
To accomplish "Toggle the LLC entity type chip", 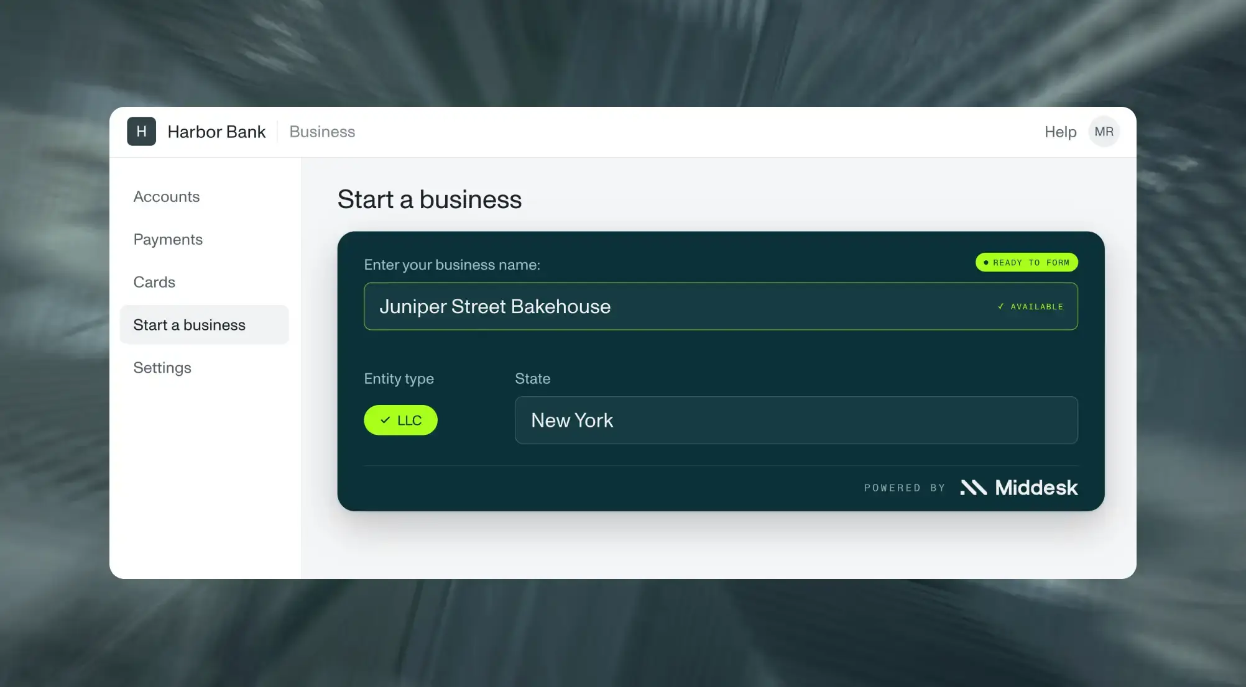I will tap(400, 421).
